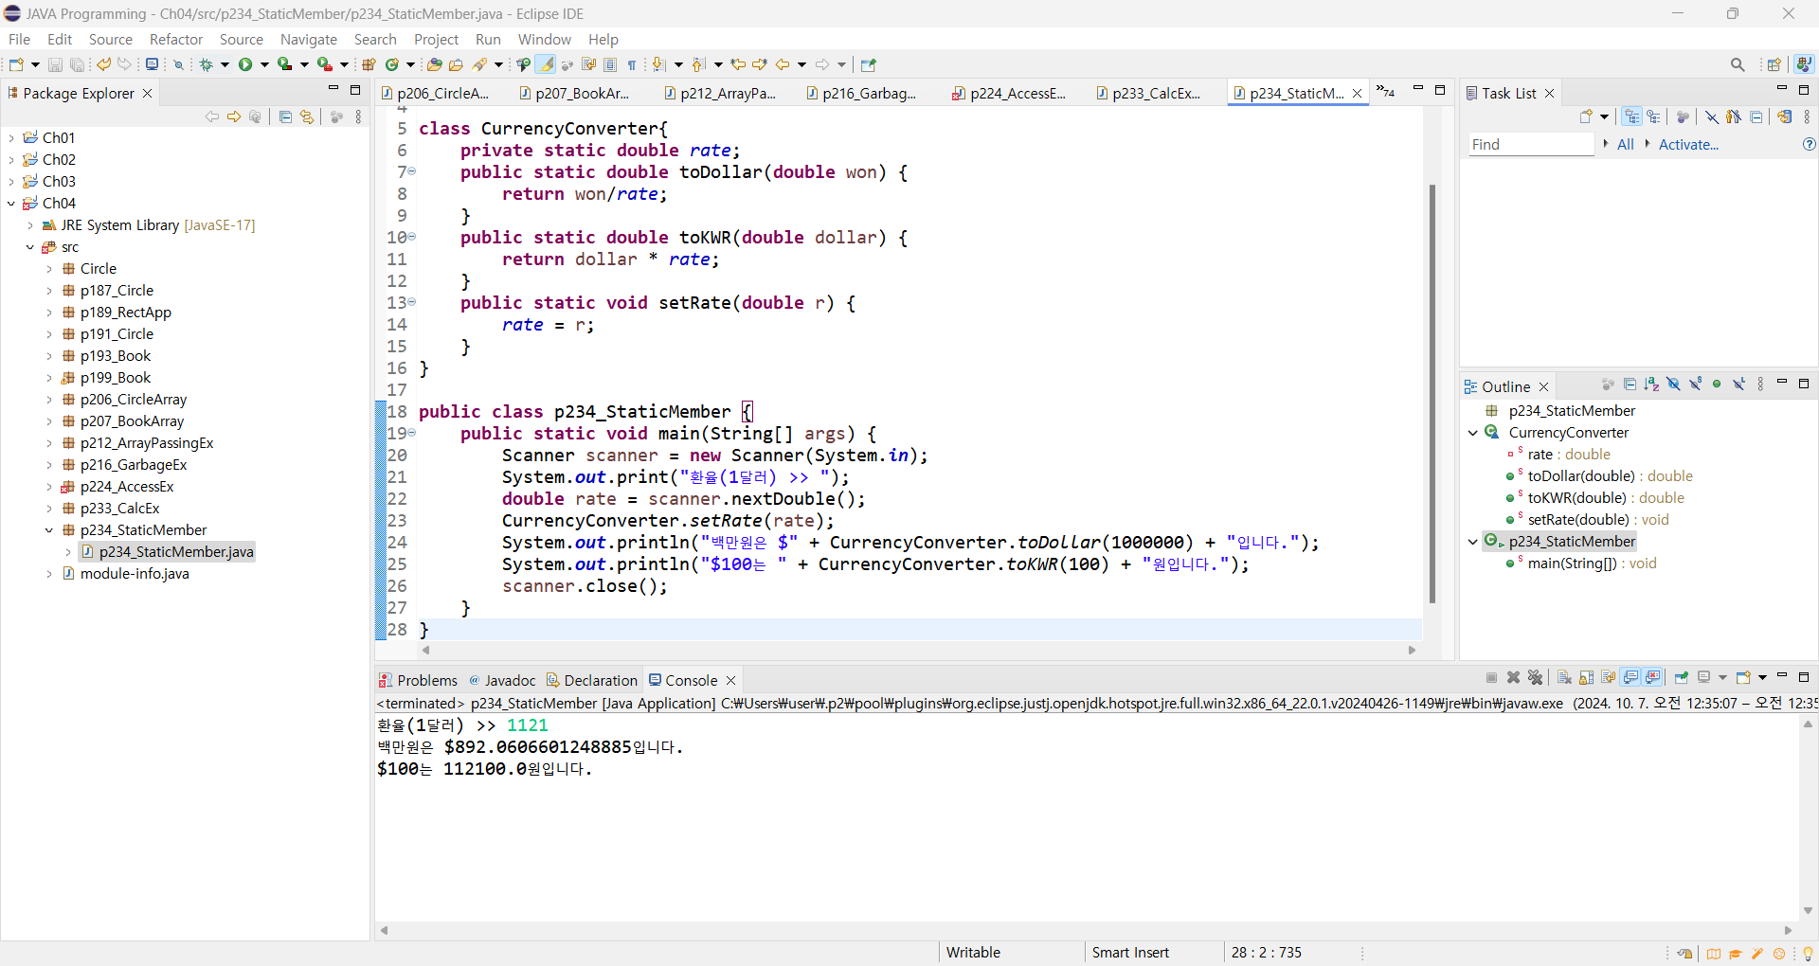
Task: Toggle Mark Occurrences highlighter button
Action: (546, 64)
